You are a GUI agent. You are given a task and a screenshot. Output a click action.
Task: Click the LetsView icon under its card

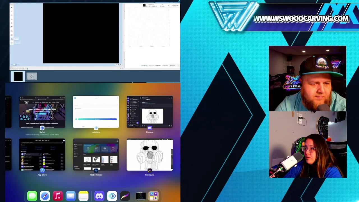[96, 128]
